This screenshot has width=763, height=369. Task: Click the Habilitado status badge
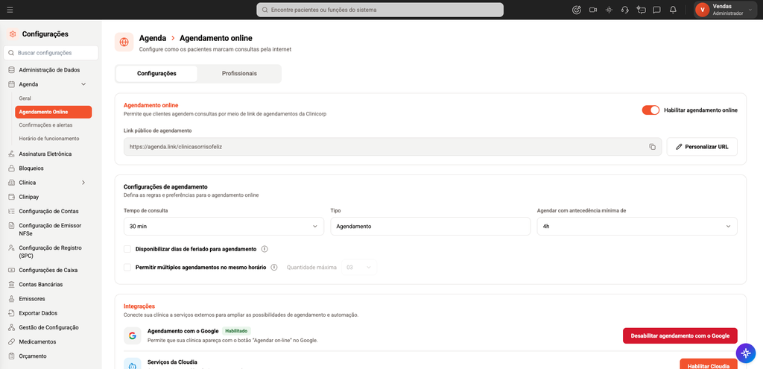(x=236, y=330)
